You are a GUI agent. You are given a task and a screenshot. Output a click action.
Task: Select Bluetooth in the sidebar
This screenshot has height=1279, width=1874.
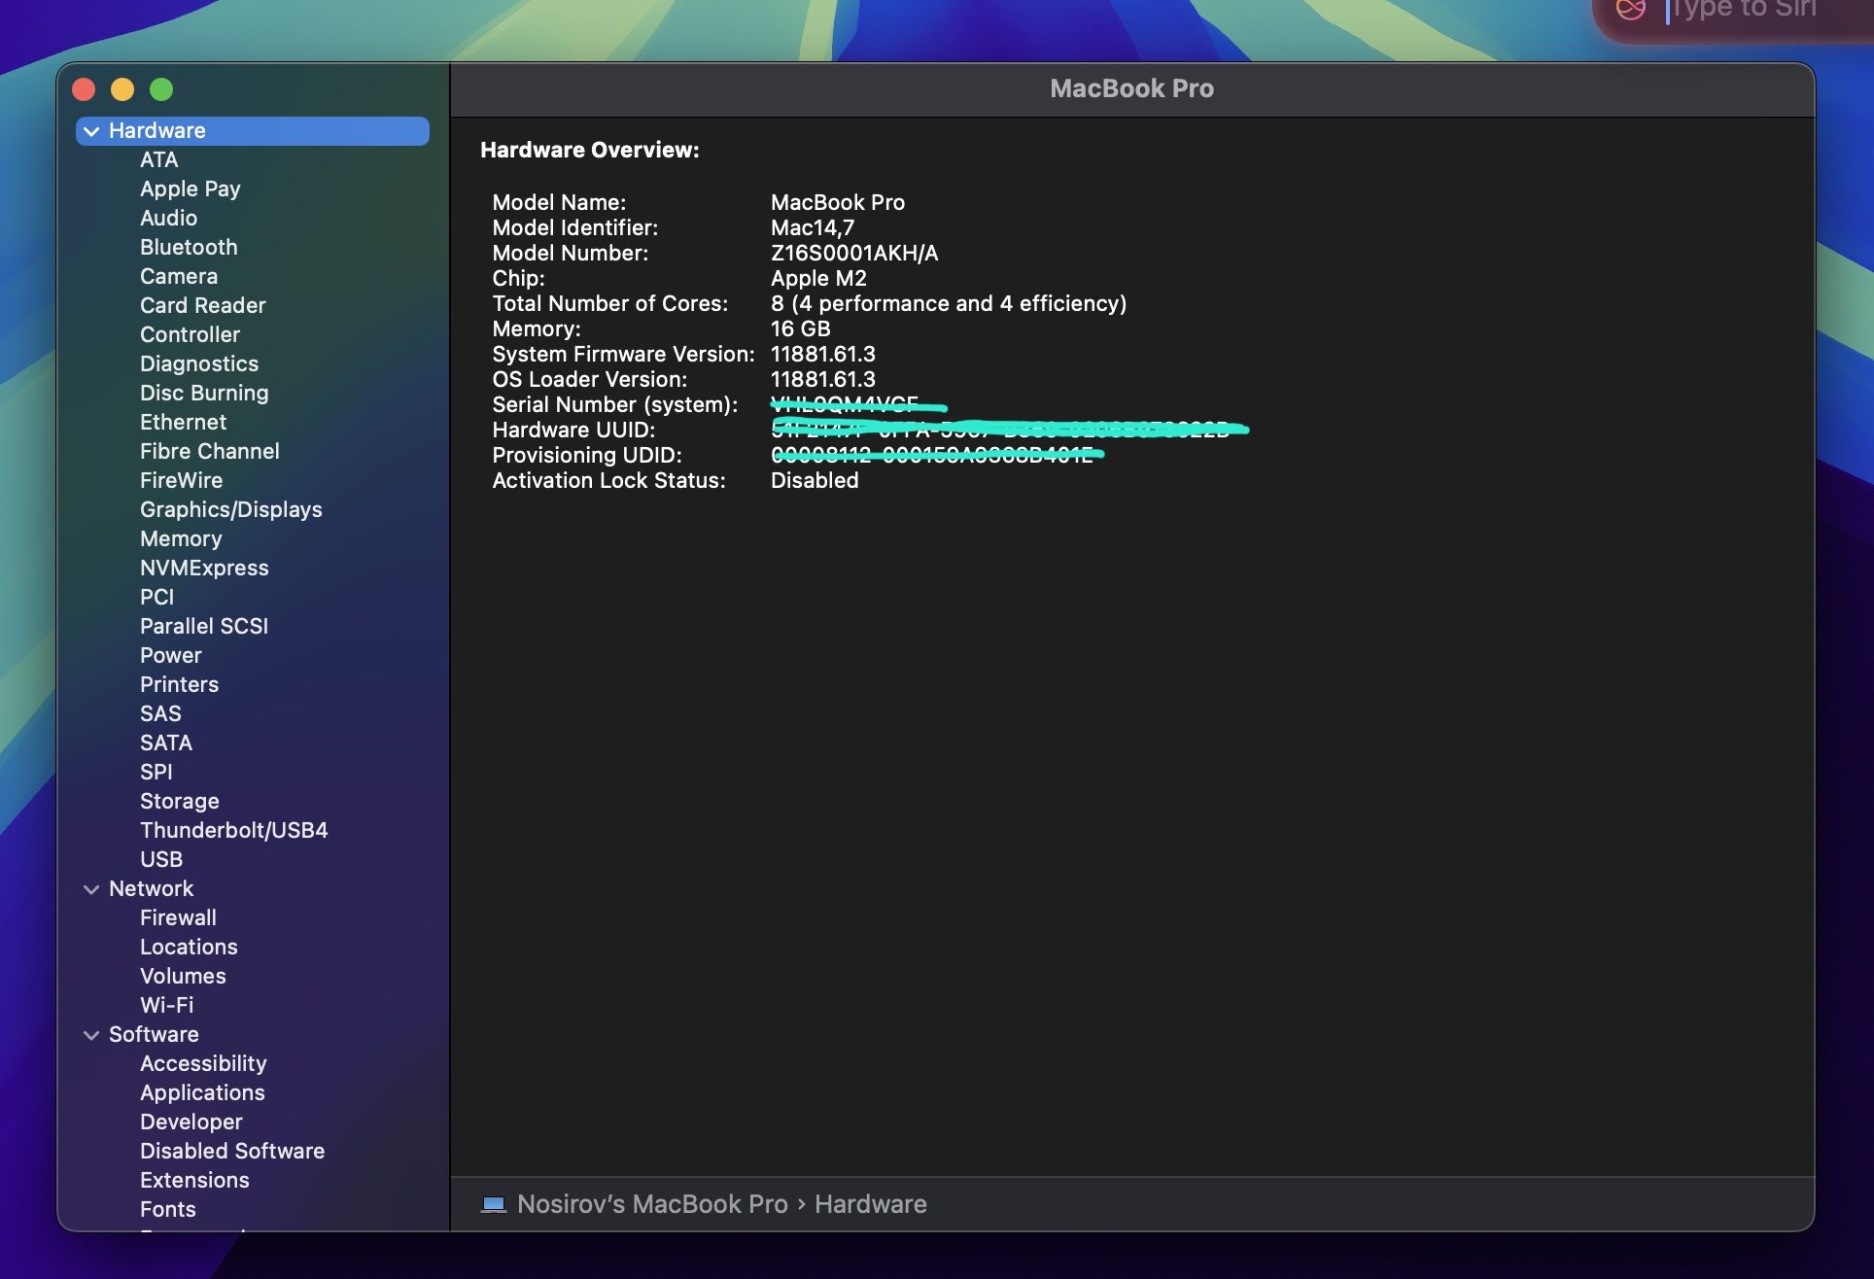189,248
